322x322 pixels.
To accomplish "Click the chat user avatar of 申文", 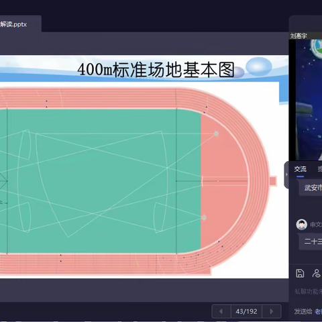I will pos(301,225).
